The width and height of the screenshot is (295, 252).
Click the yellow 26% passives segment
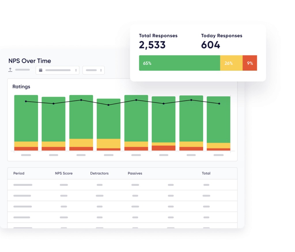click(231, 63)
